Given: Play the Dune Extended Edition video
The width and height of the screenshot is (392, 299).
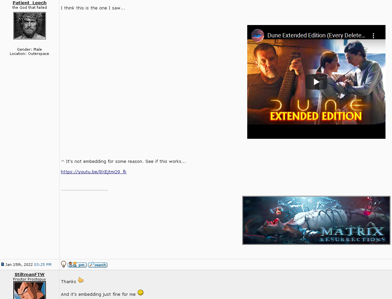Looking at the screenshot, I should [316, 82].
